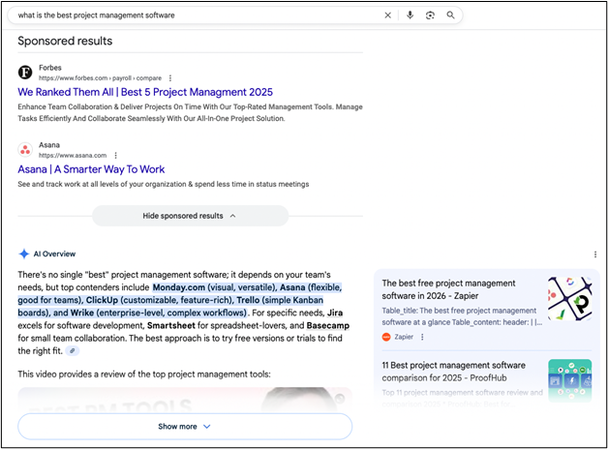Click the highlighted 'Monday.com (visual, versatile)' text

pyautogui.click(x=214, y=287)
